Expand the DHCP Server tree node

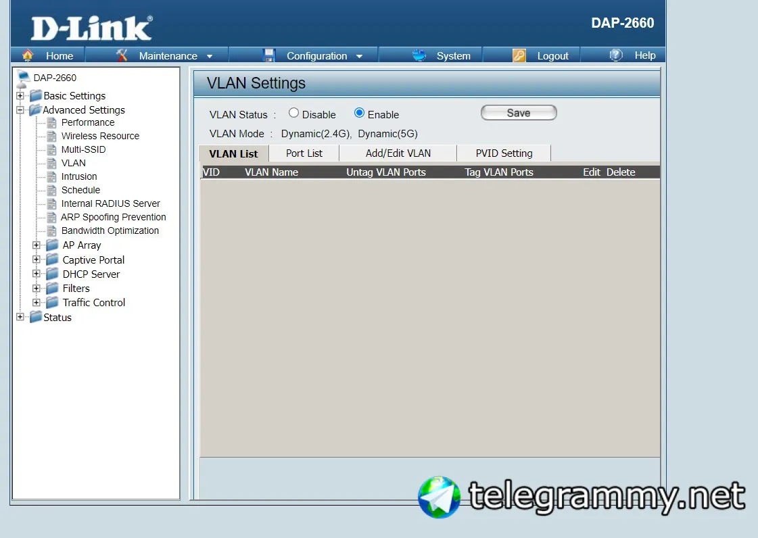[x=37, y=274]
